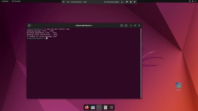This screenshot has height=111, width=198.
Task: Click the second-to-last VM toolbar icon
Action: (131, 2)
